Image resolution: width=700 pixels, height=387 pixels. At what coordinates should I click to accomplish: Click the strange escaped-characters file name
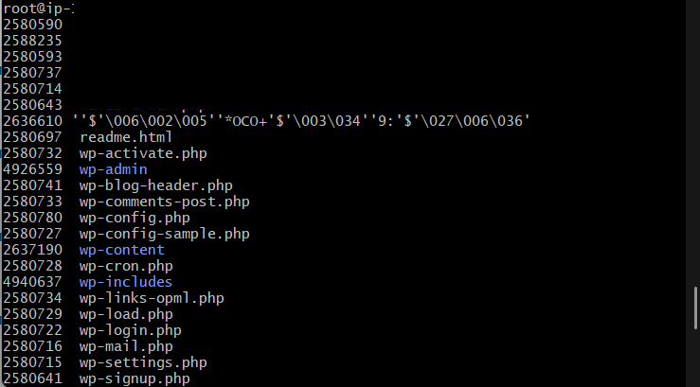300,121
